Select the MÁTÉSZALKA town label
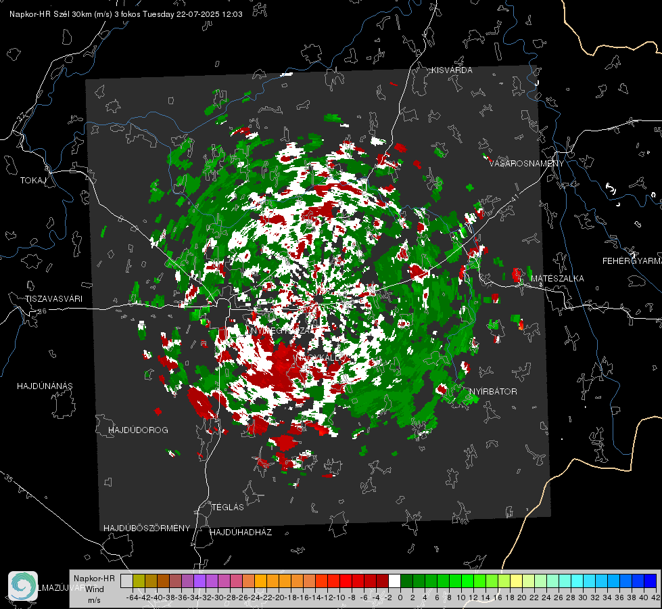 (557, 278)
